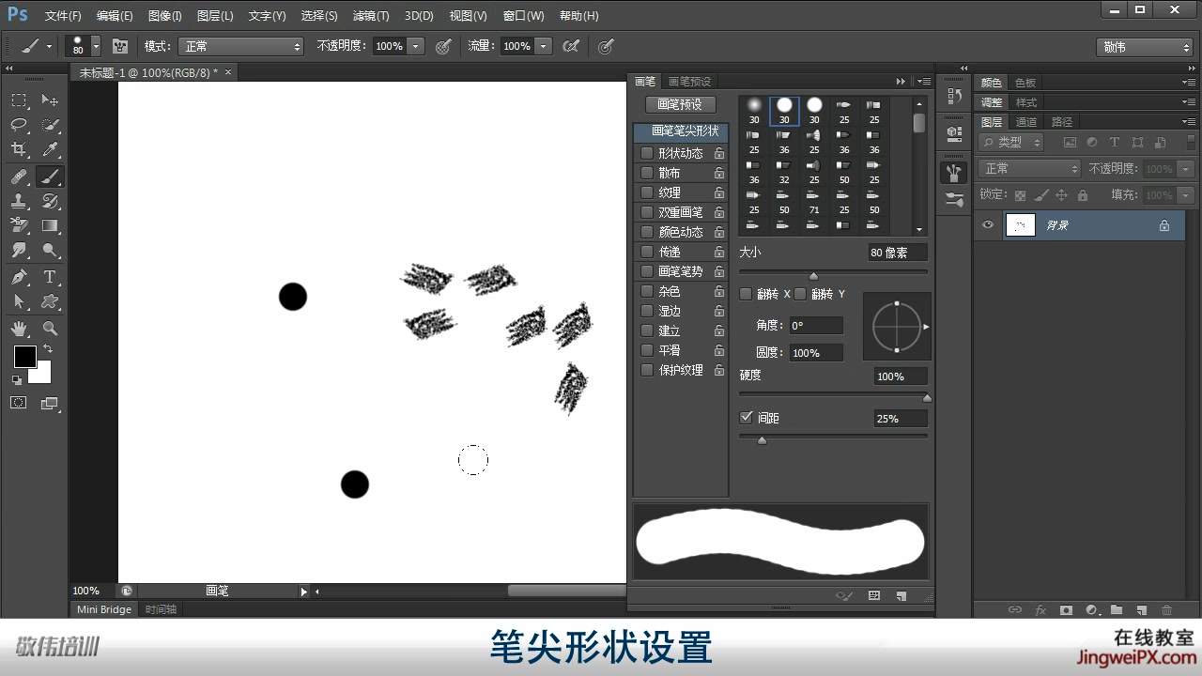The height and width of the screenshot is (676, 1202).
Task: Select the Quick Selection tool
Action: (x=50, y=125)
